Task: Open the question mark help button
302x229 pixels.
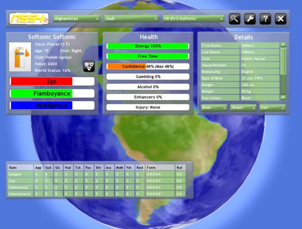Action: click(x=265, y=19)
